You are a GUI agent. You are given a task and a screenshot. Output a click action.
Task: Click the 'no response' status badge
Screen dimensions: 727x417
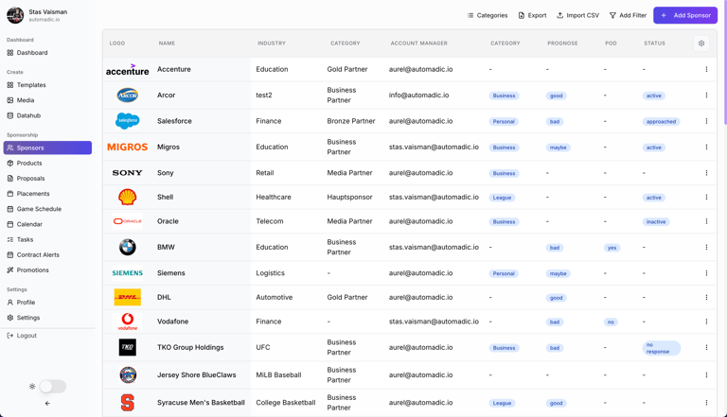pyautogui.click(x=662, y=348)
